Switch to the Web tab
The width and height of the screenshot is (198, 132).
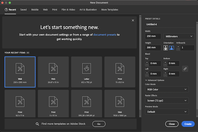coord(45,9)
